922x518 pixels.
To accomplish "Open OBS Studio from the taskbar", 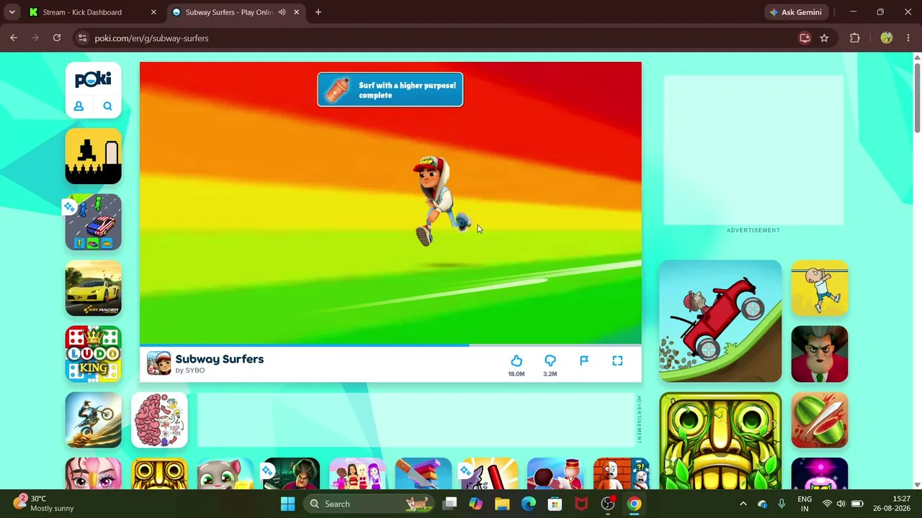I will 608,504.
